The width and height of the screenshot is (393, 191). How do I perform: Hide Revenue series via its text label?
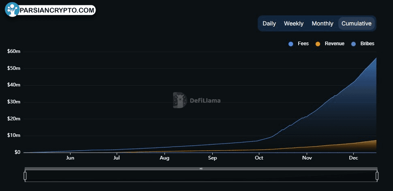(x=334, y=44)
